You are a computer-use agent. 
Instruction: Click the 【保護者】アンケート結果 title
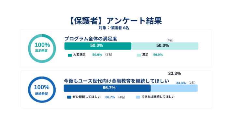[115, 21]
